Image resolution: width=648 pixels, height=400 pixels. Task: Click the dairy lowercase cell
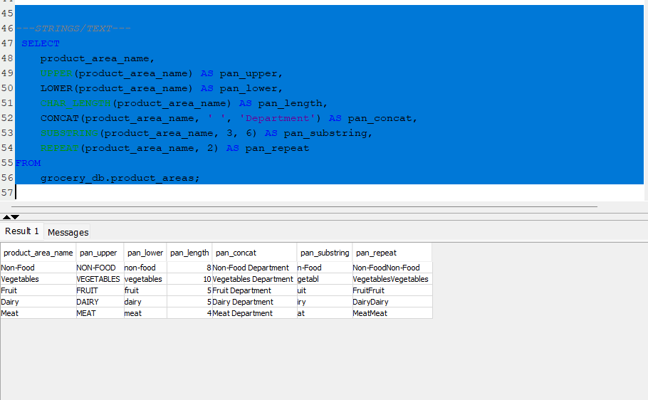pos(145,302)
